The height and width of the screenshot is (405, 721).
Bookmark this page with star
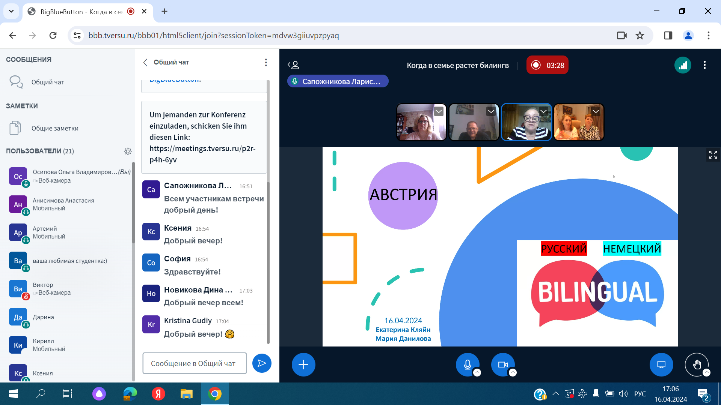tap(640, 36)
